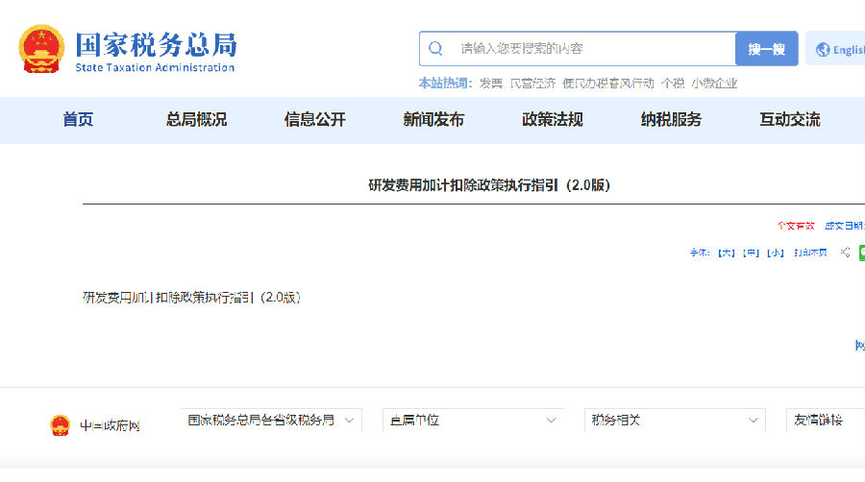Click the globe icon beside English
The image size is (865, 482).
pyautogui.click(x=823, y=50)
